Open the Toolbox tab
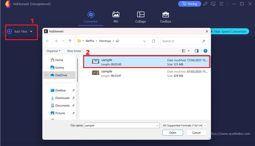The image size is (255, 146). click(x=165, y=17)
